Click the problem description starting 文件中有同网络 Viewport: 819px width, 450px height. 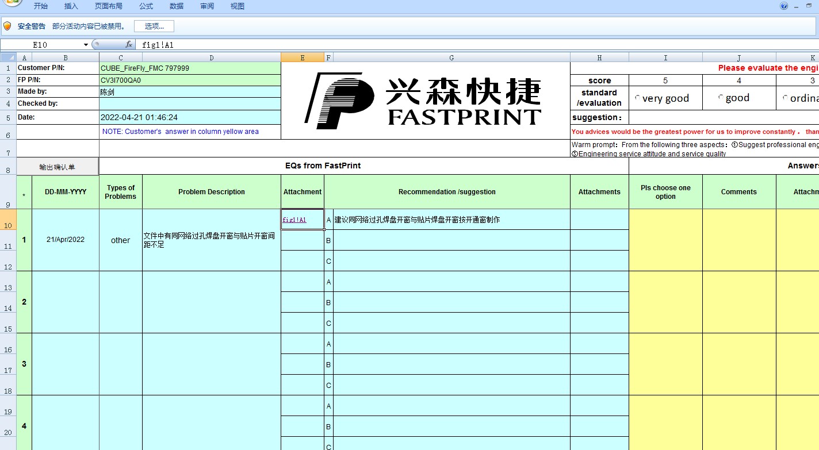pyautogui.click(x=212, y=240)
